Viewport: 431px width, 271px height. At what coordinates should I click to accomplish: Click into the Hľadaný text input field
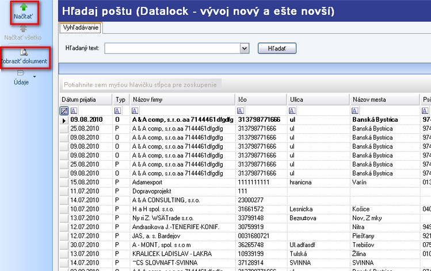point(171,48)
